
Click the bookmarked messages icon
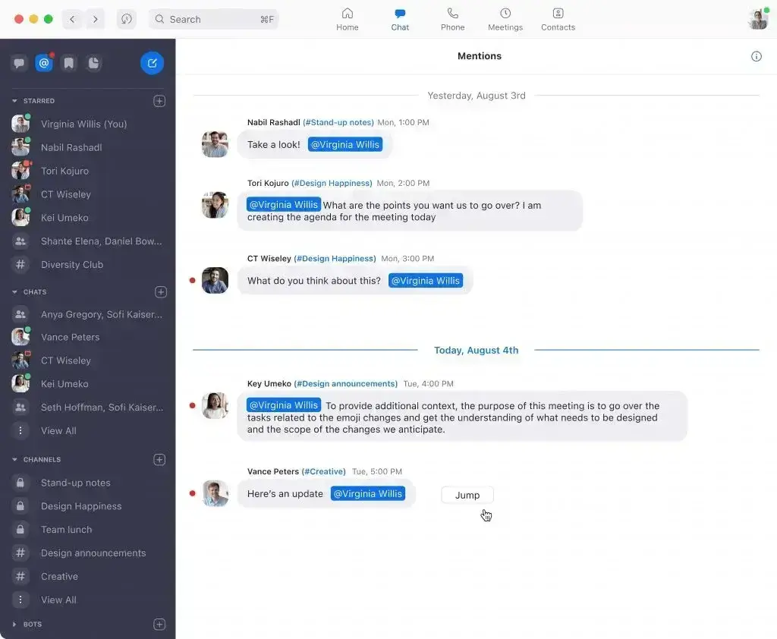coord(69,63)
